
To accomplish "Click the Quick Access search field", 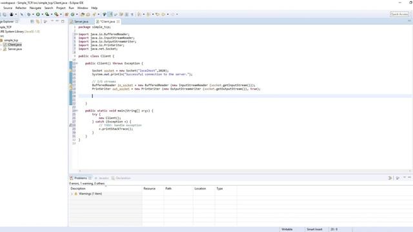I will click(x=399, y=14).
